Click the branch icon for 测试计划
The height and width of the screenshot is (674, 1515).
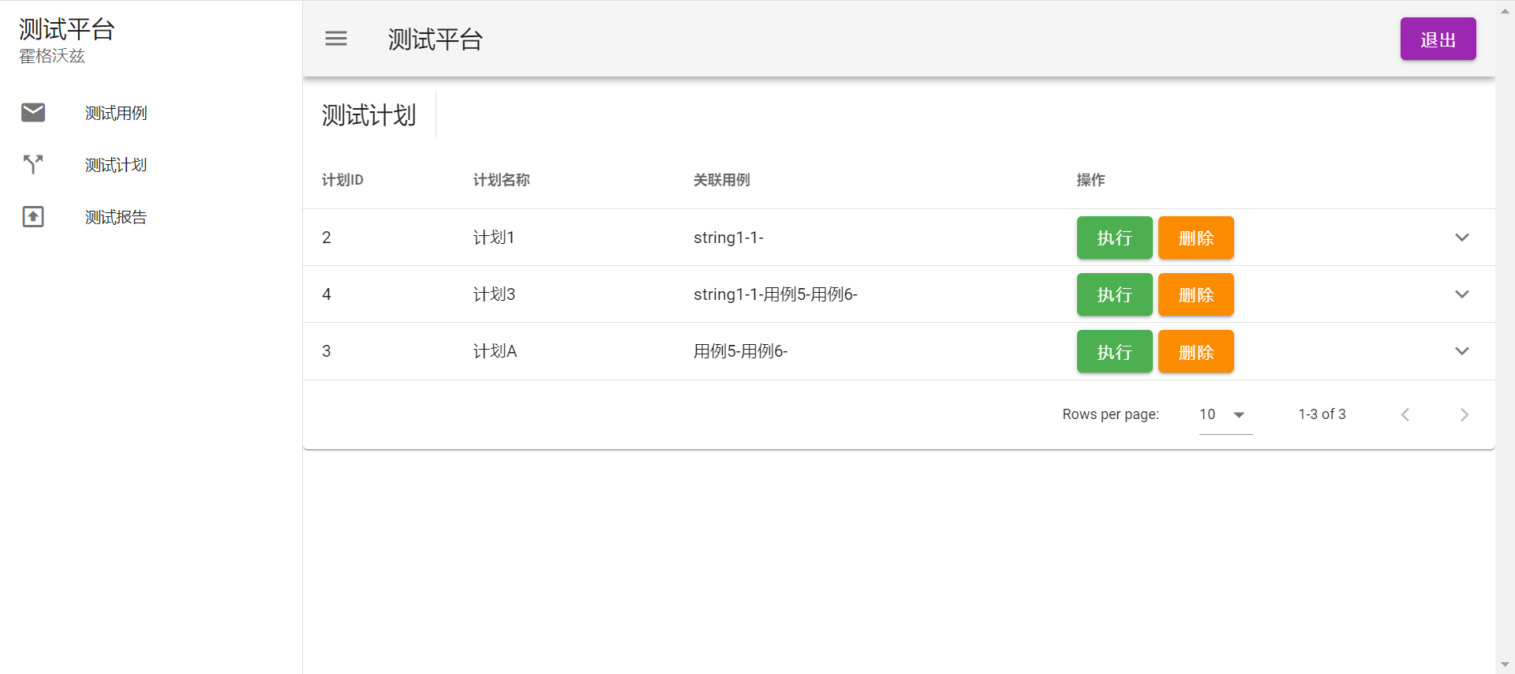tap(33, 164)
